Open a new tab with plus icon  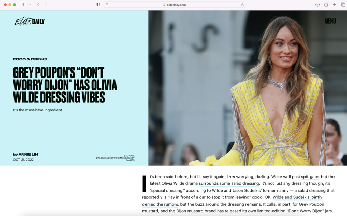[335, 5]
